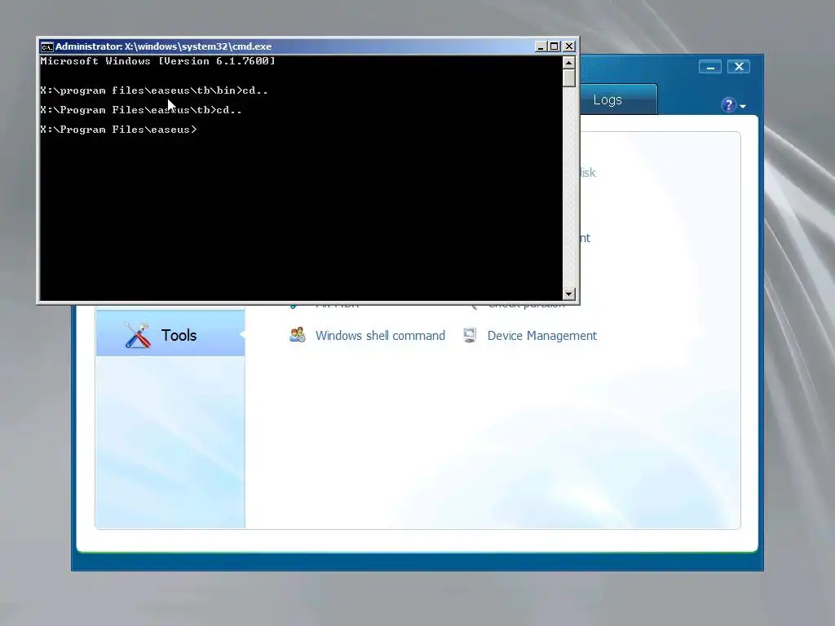Close the cmd.exe window
This screenshot has height=626, width=835.
pos(568,46)
